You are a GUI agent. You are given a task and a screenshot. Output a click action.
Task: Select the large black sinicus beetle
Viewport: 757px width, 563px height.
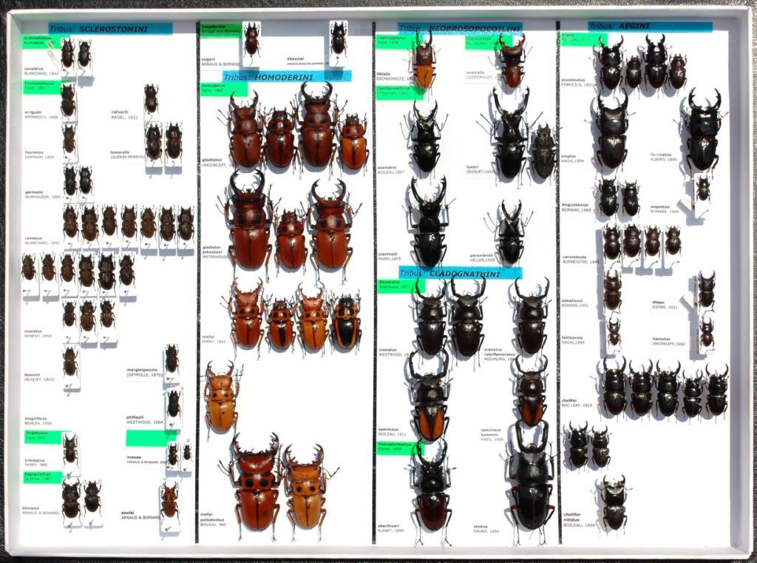click(531, 485)
